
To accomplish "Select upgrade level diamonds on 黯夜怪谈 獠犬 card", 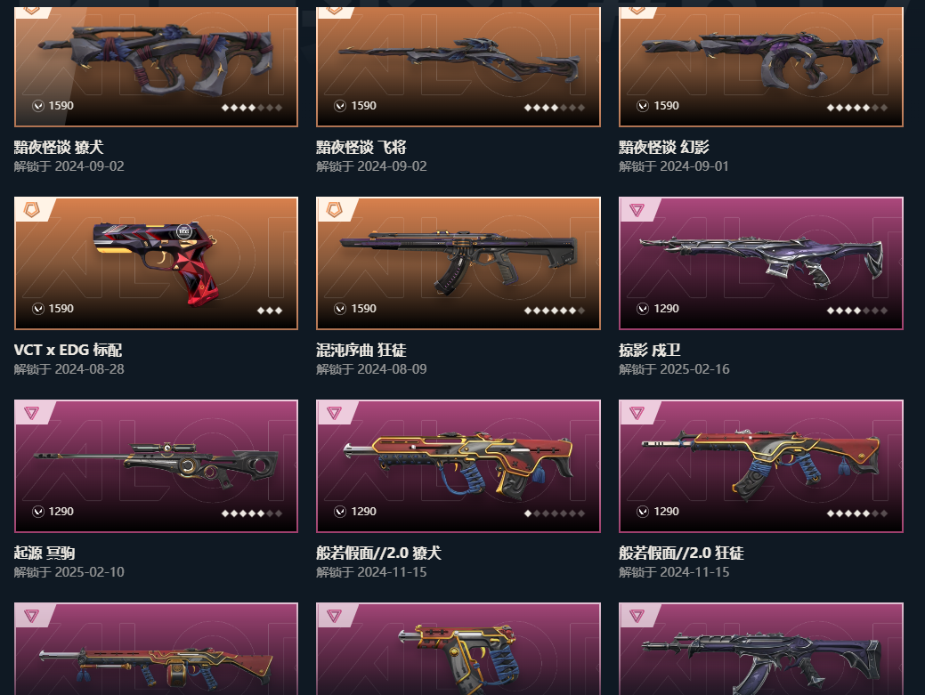I will (252, 108).
